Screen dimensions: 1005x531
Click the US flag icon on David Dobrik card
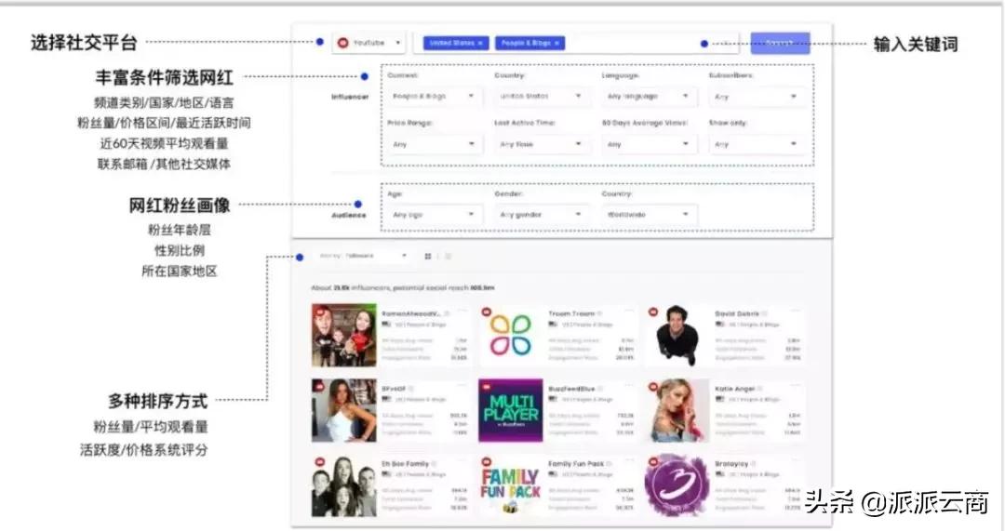(719, 325)
